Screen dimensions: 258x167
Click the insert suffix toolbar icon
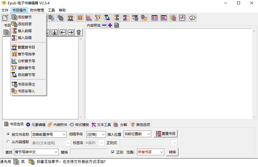click(x=126, y=18)
